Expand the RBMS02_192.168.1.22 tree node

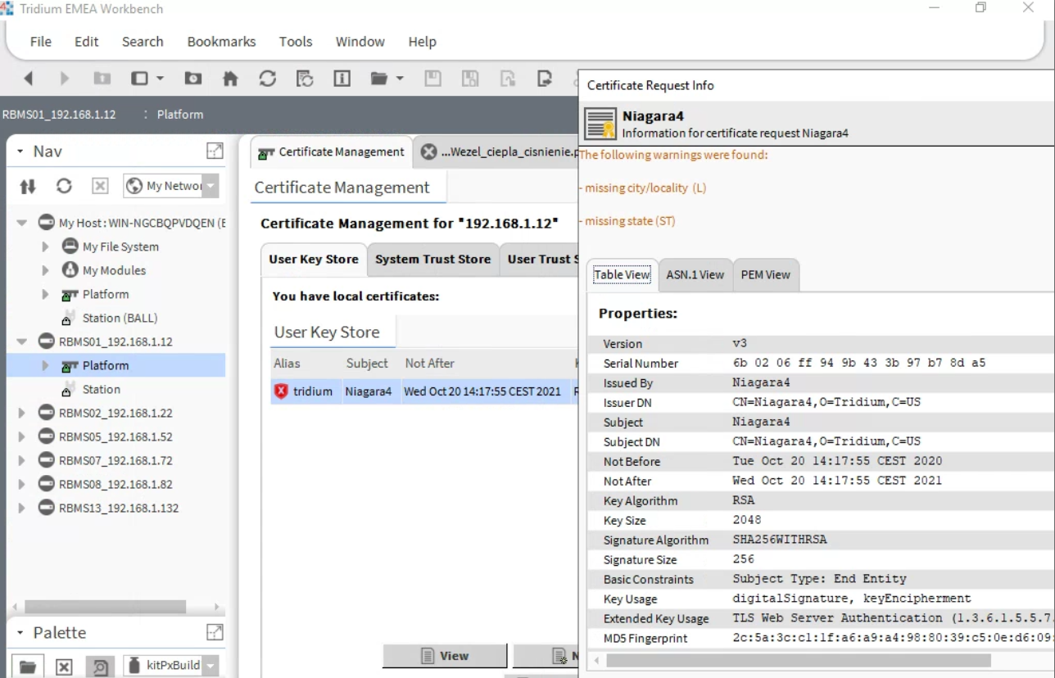22,414
